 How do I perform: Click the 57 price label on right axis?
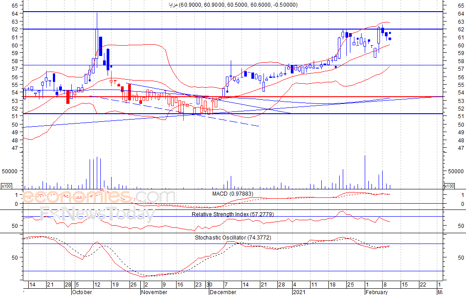461,69
